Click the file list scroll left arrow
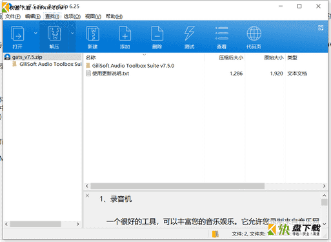Viewport: 331px width, 242px height. pos(87,186)
